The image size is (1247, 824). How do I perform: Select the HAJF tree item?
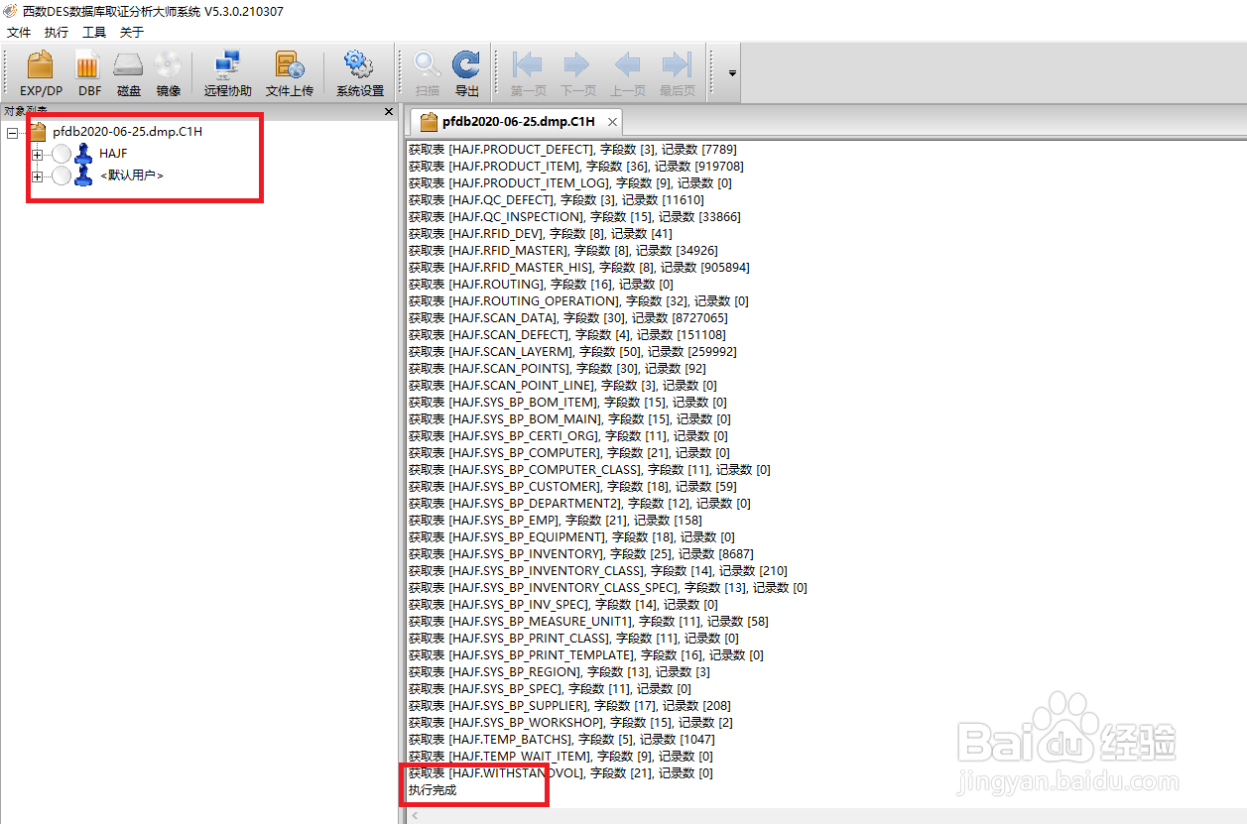pyautogui.click(x=113, y=154)
